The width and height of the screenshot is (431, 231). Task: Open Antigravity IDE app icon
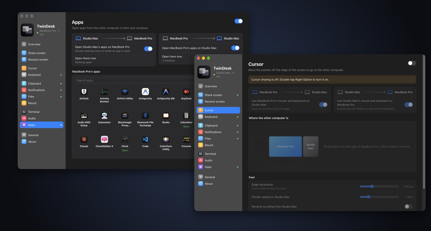pyautogui.click(x=166, y=92)
